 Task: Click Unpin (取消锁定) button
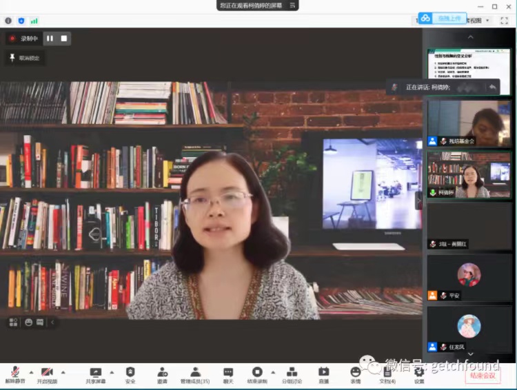(x=25, y=58)
